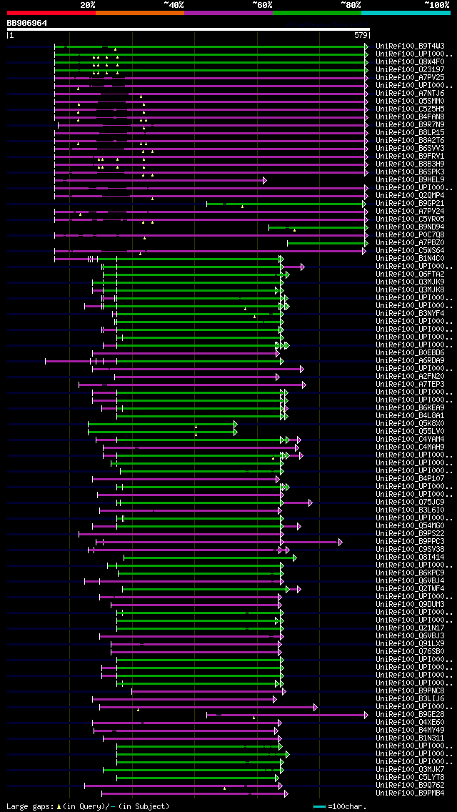The image size is (457, 812).
Task: Click the UniRef100_B8LR15 label
Action: 411,132
